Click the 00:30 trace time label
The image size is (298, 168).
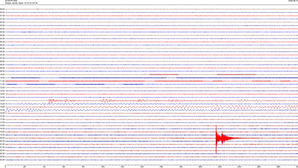point(2,12)
